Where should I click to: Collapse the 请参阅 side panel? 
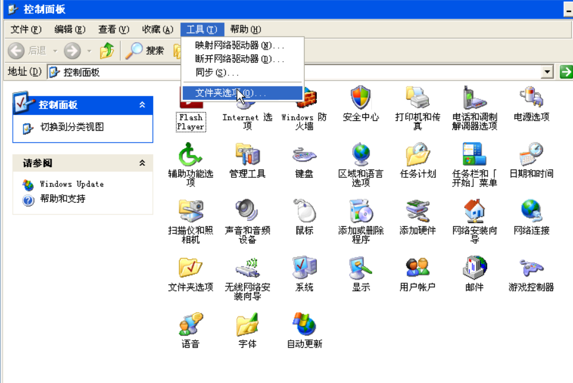click(142, 163)
